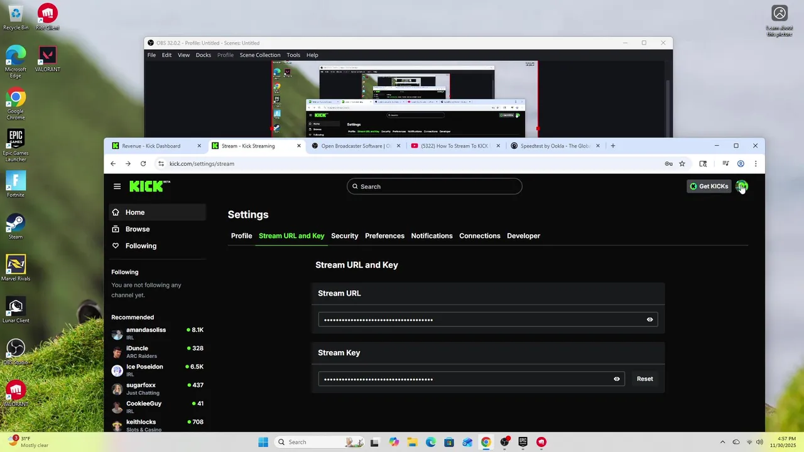The width and height of the screenshot is (804, 452).
Task: Close the Revenue - Kick Dashboard tab
Action: tap(199, 146)
